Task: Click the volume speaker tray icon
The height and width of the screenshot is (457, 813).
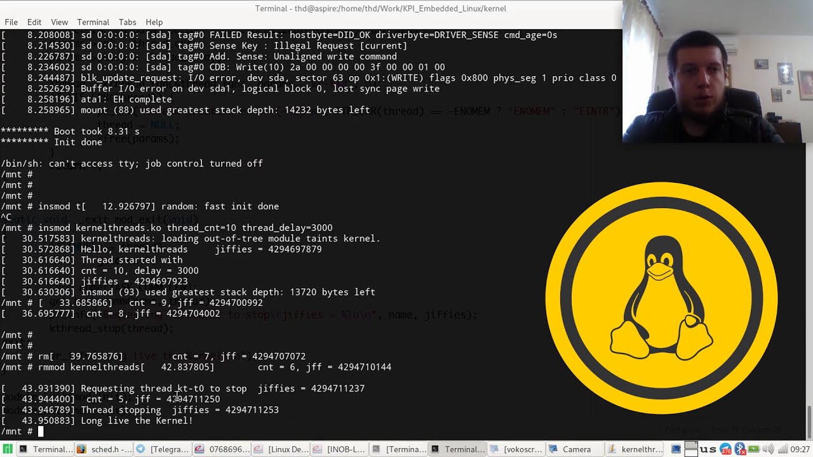Action: [x=768, y=449]
